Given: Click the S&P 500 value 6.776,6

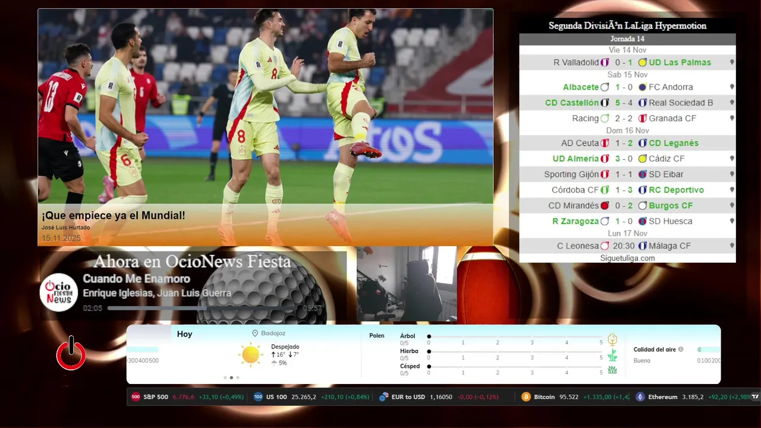Looking at the screenshot, I should pyautogui.click(x=183, y=397).
